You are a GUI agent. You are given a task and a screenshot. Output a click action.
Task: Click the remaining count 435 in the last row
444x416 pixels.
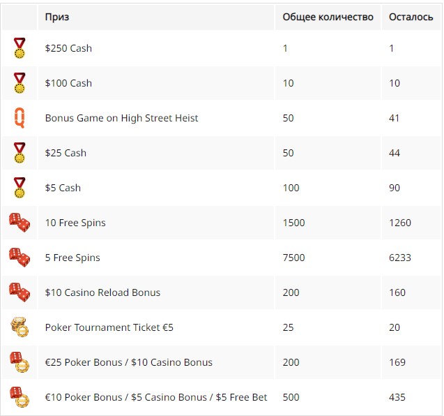point(397,397)
